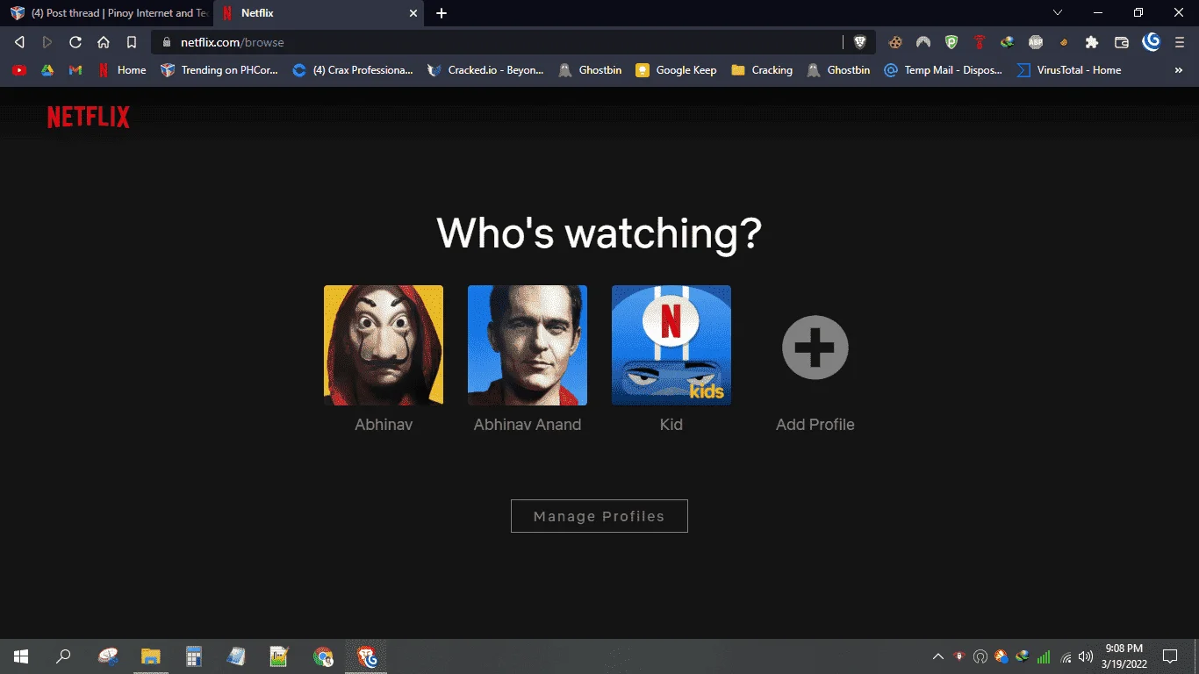Viewport: 1199px width, 674px height.
Task: Open the Gmail bookmark icon
Action: [x=75, y=70]
